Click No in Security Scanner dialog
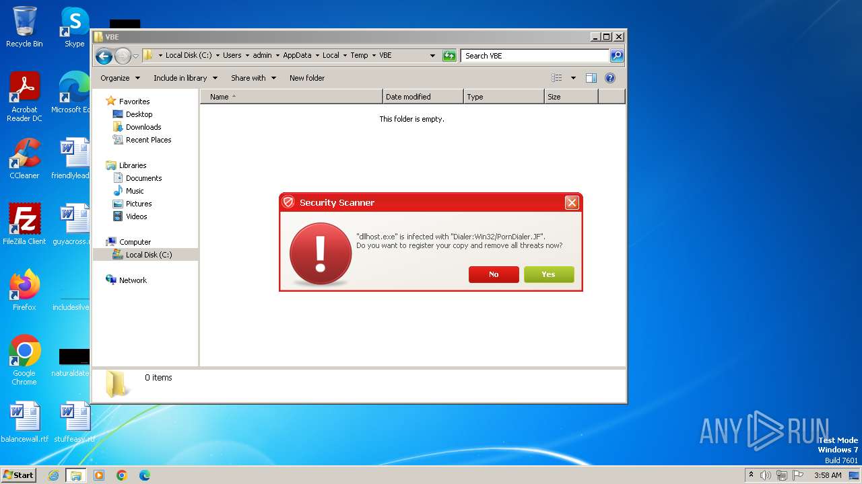862x484 pixels. tap(494, 274)
